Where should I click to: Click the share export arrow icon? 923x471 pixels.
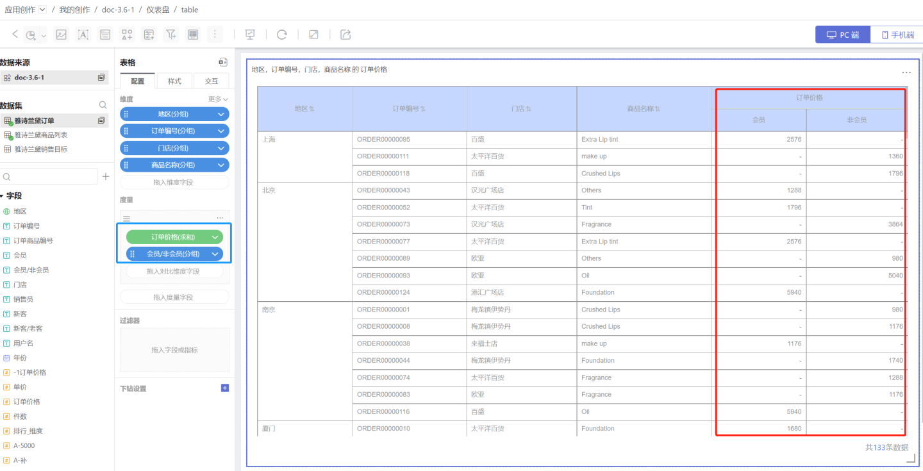pos(345,35)
